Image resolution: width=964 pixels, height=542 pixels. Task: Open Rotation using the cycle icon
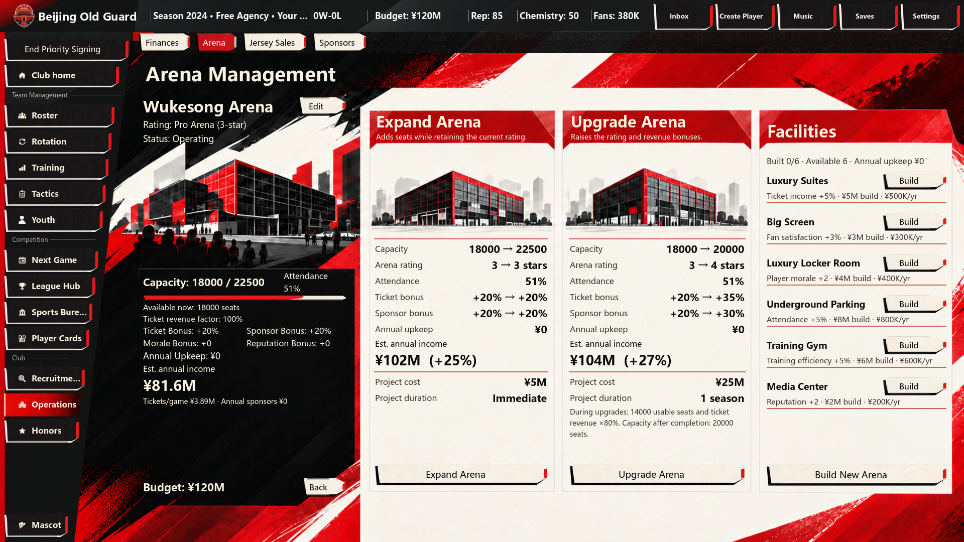(x=22, y=142)
